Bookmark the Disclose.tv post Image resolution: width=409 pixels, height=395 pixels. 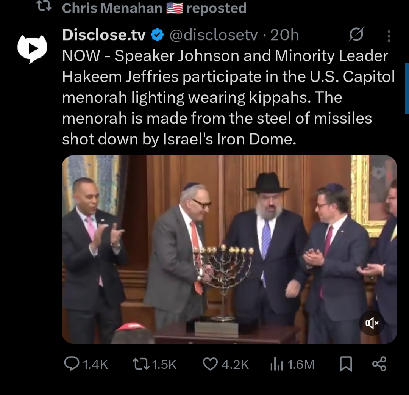coord(345,365)
